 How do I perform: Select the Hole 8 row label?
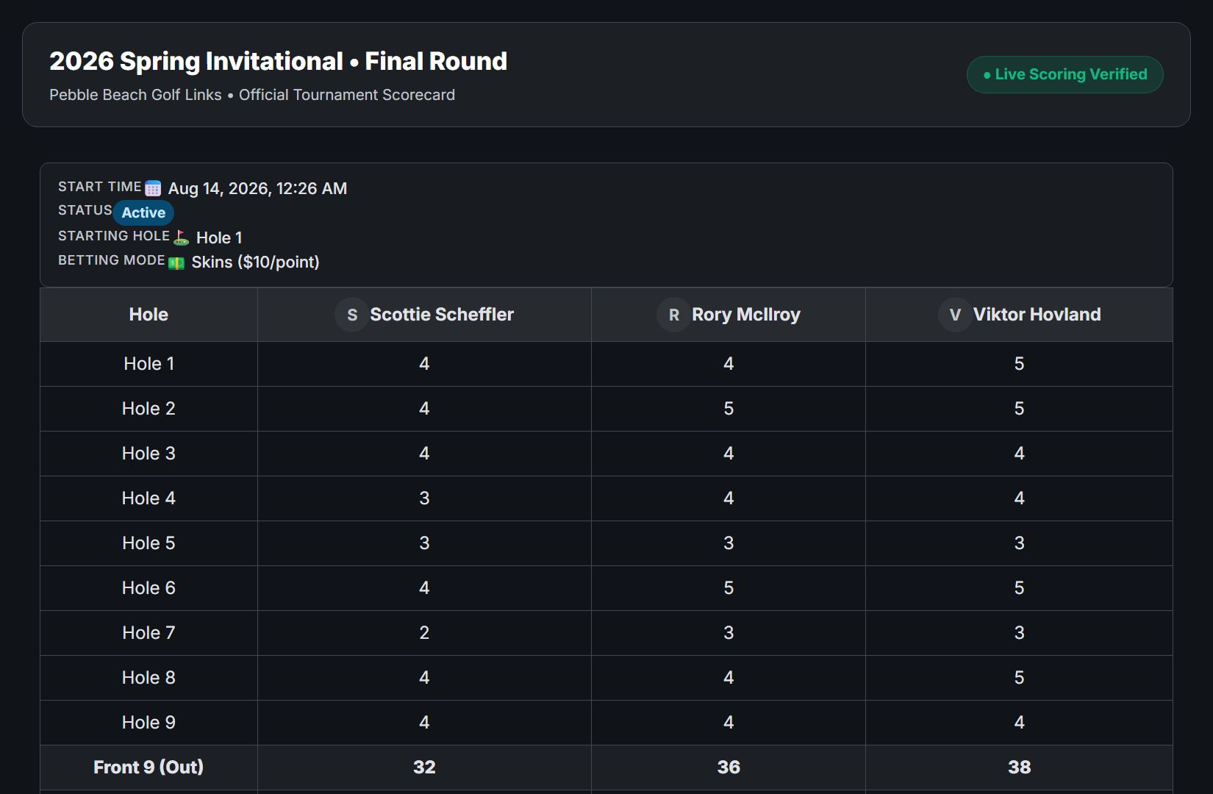[x=149, y=678]
